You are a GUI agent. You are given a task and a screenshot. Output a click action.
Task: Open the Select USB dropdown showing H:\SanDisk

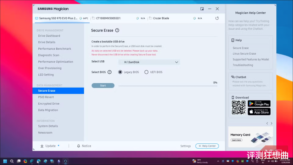click(x=149, y=62)
